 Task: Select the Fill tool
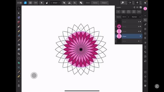[x=19, y=45]
